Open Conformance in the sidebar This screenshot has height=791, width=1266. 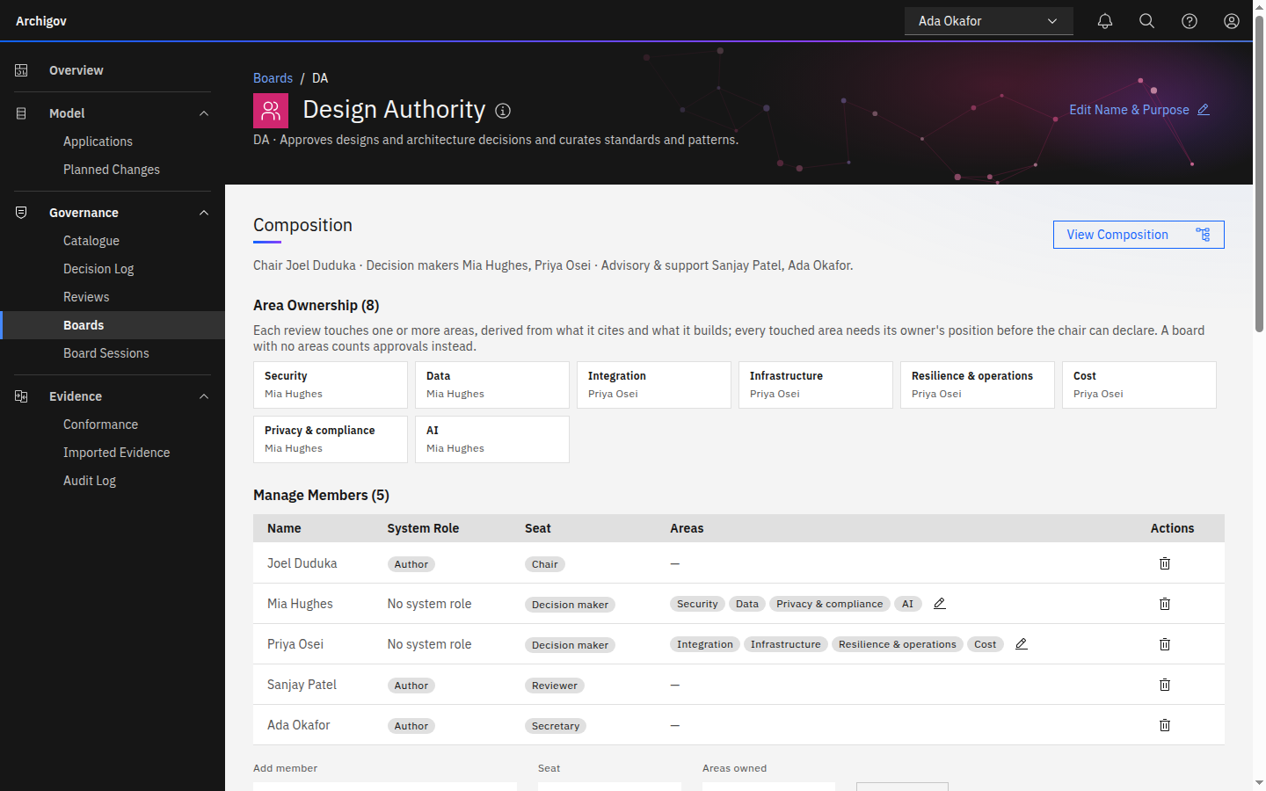(113, 425)
